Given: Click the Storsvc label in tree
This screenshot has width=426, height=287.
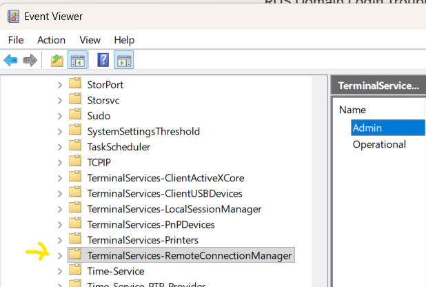Looking at the screenshot, I should click(103, 101).
